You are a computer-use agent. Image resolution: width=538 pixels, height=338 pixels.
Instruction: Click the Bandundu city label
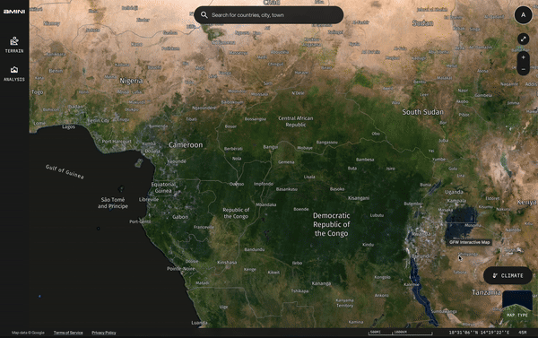255,249
